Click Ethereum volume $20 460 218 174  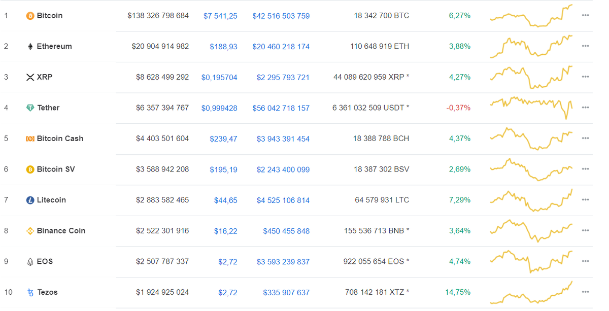(x=281, y=47)
